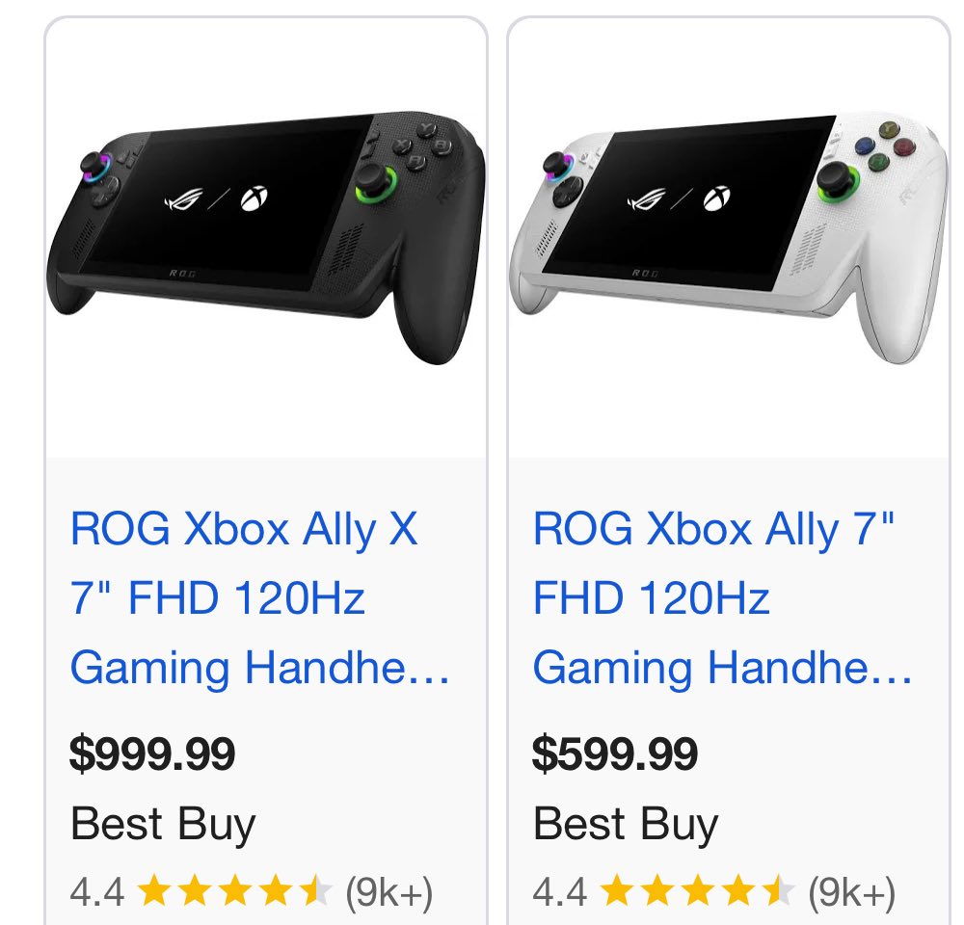Open (9k+) reviews for the $999.99 handheld
This screenshot has height=925, width=964.
388,892
